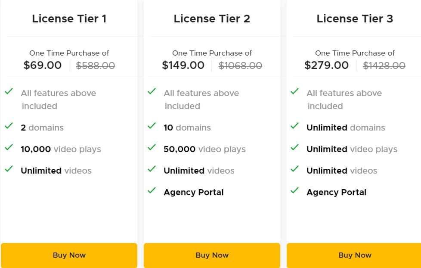
Task: Click the Agency Portal feature text
Action: coord(193,192)
